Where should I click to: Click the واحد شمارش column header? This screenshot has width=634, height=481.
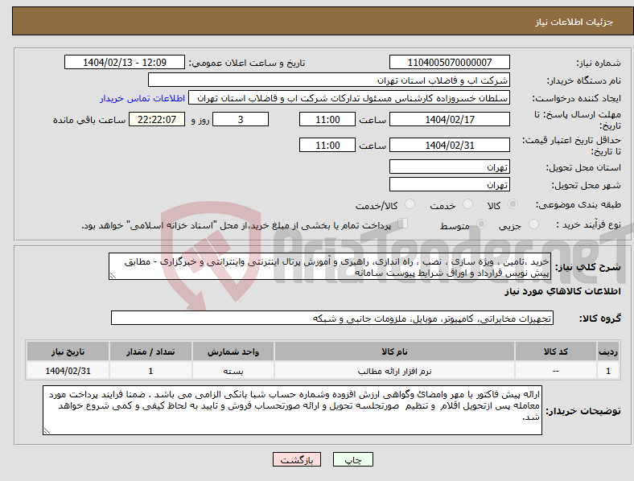(233, 351)
